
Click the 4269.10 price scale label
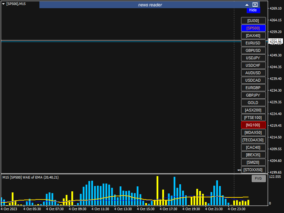pos(275,8)
